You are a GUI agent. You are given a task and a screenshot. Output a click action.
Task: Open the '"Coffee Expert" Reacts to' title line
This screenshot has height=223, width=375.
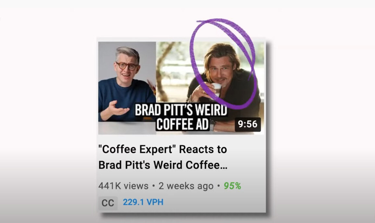(163, 150)
